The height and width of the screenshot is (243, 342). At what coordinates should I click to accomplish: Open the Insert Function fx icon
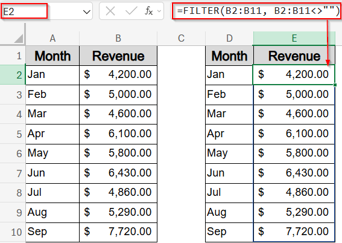(149, 11)
